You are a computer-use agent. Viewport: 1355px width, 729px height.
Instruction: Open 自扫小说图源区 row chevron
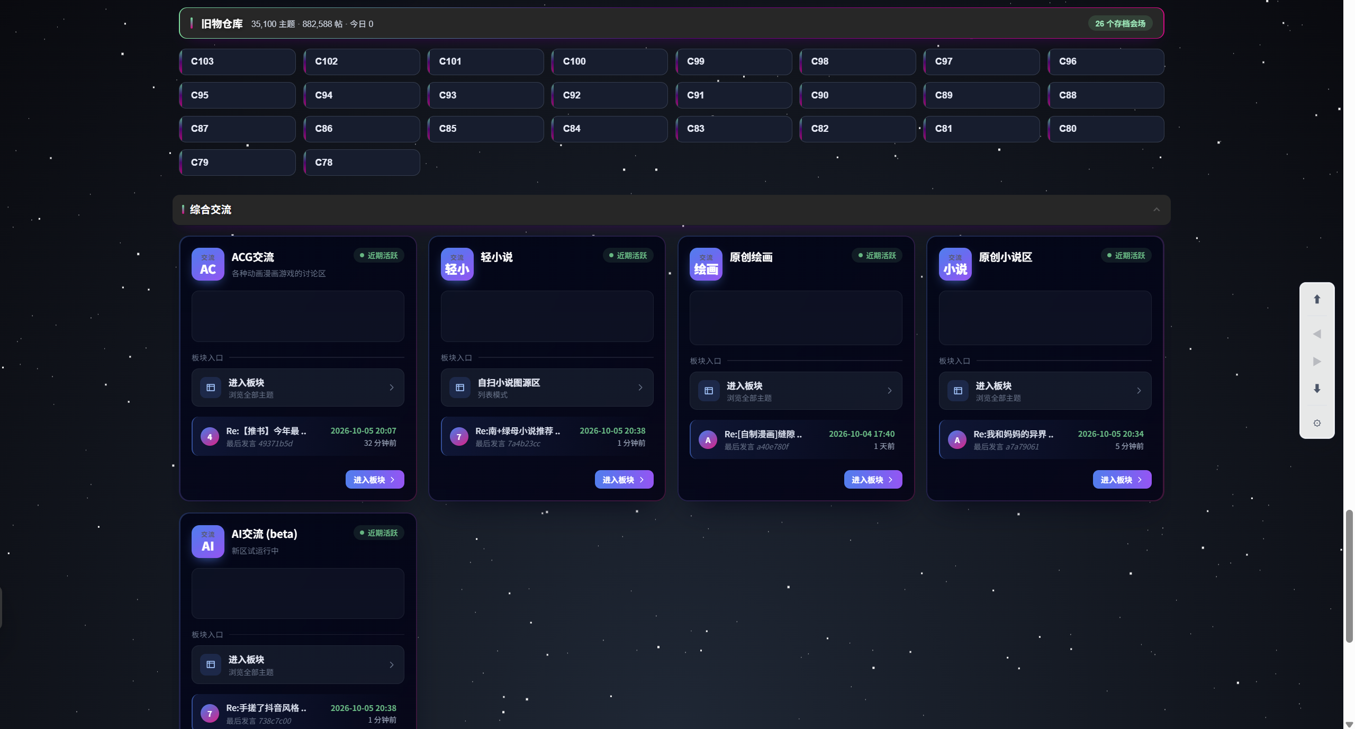point(640,388)
